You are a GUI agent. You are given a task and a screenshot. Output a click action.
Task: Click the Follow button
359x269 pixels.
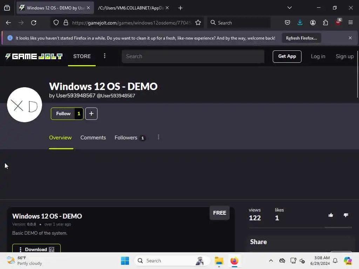pyautogui.click(x=67, y=114)
